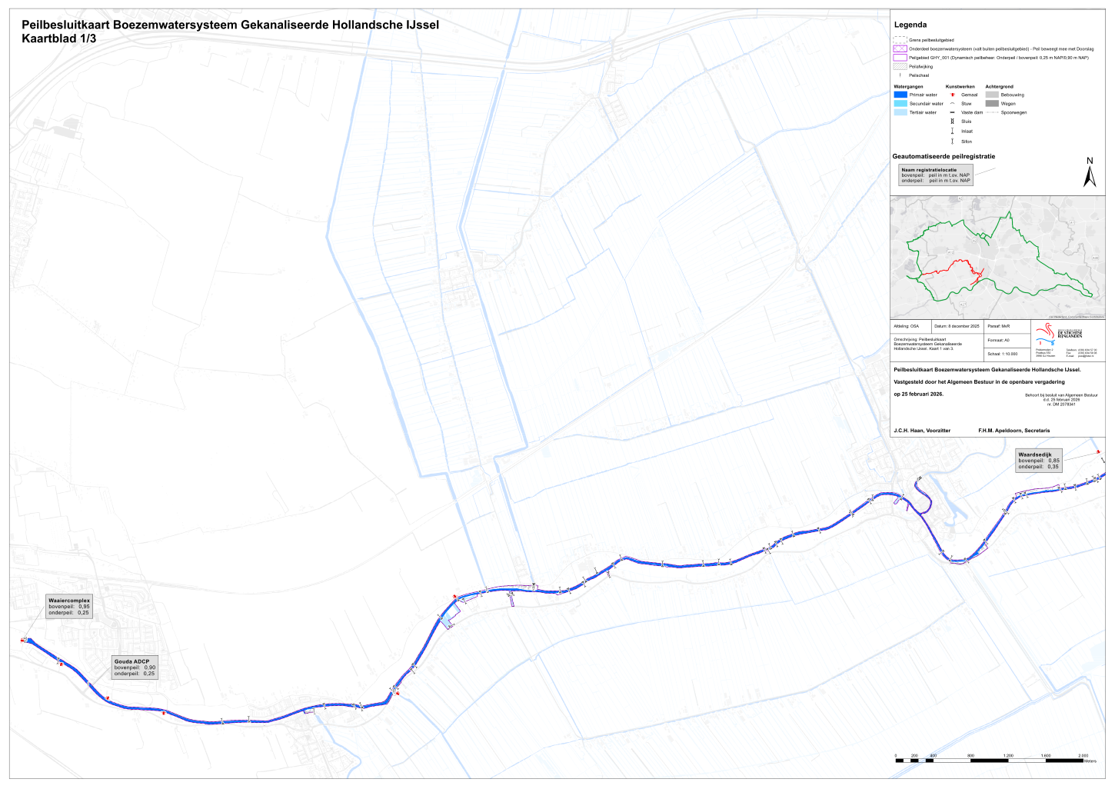The width and height of the screenshot is (1115, 789).
Task: Click the Peilschaal marker in the legend
Action: click(x=900, y=75)
